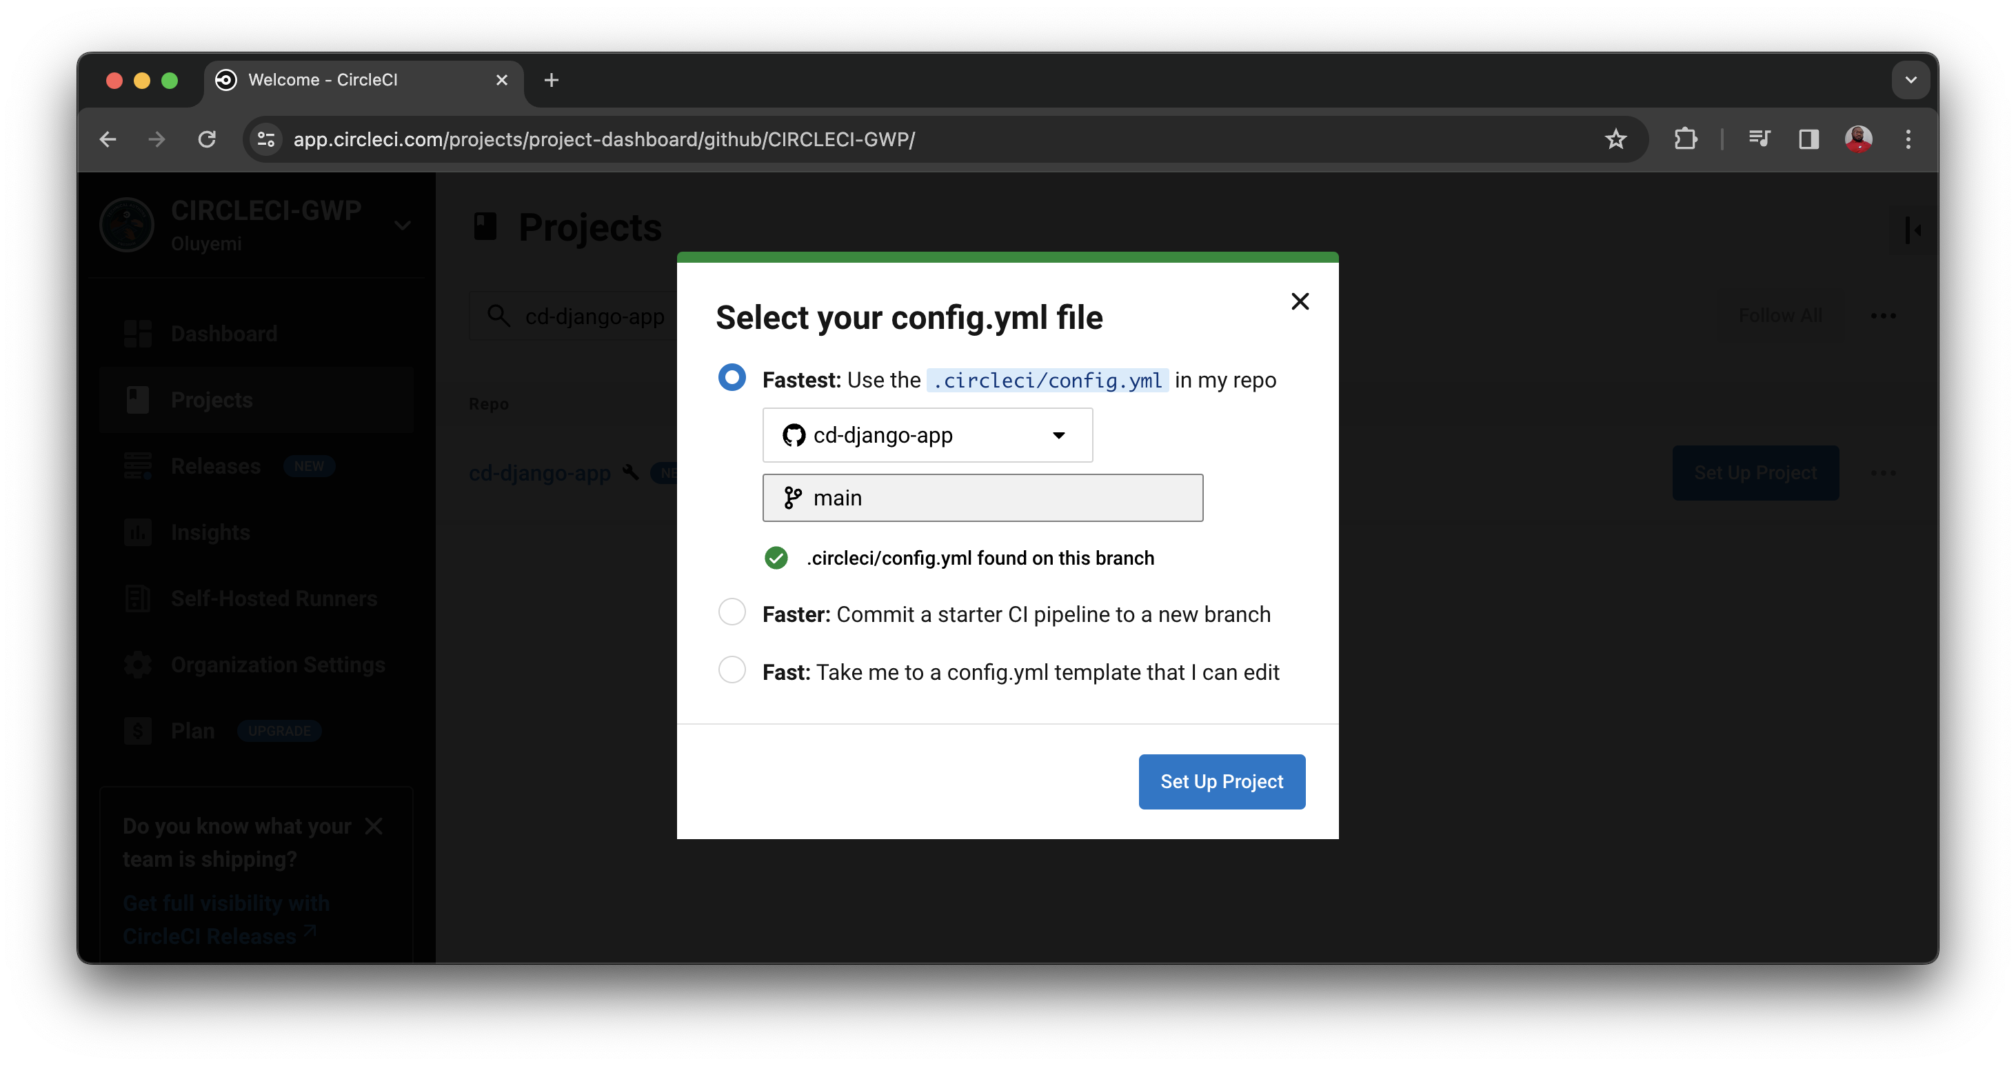Select Fast: config.yml template option
The image size is (2016, 1066).
732,670
